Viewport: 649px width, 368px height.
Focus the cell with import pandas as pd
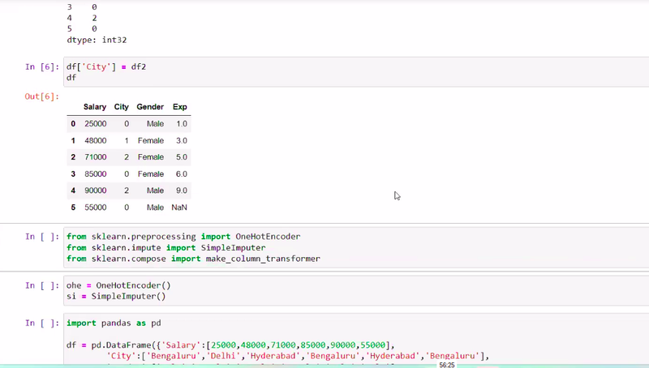[x=324, y=323]
